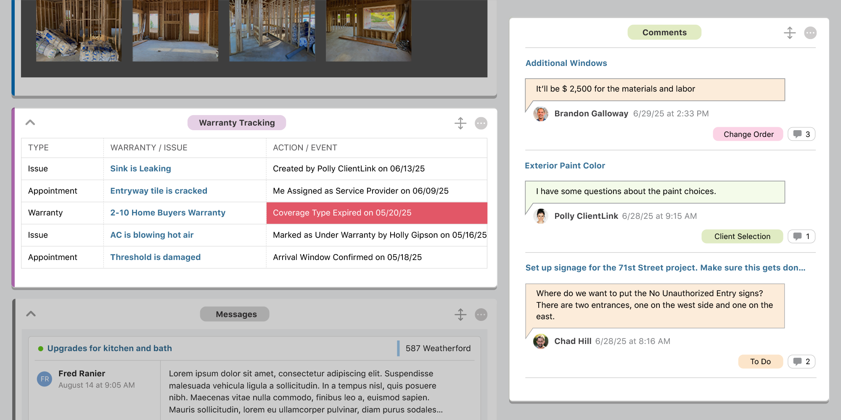
Task: Open the 2-10 Home Buyers Warranty link
Action: 168,213
